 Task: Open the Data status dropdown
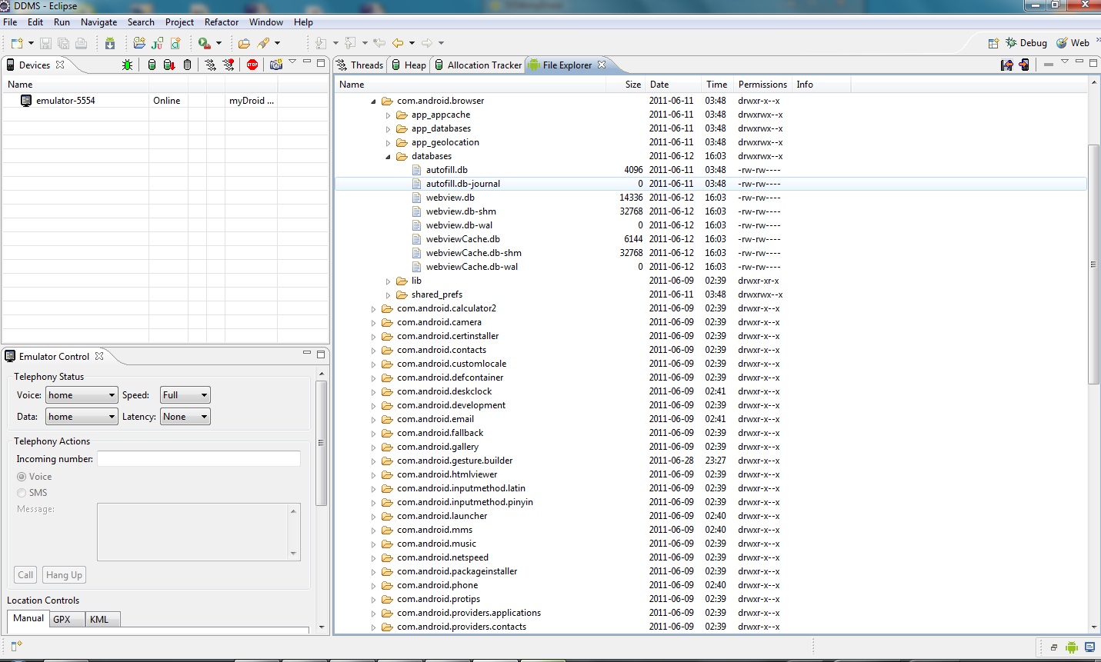(81, 417)
